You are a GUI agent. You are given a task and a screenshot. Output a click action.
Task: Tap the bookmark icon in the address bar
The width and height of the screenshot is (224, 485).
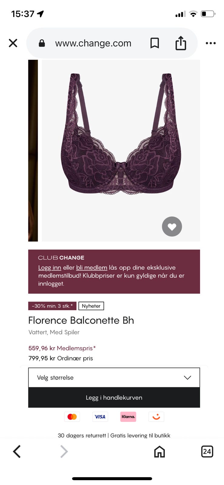pyautogui.click(x=155, y=43)
